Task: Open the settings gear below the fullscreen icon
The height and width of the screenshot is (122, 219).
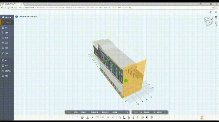Action: pyautogui.click(x=216, y=23)
